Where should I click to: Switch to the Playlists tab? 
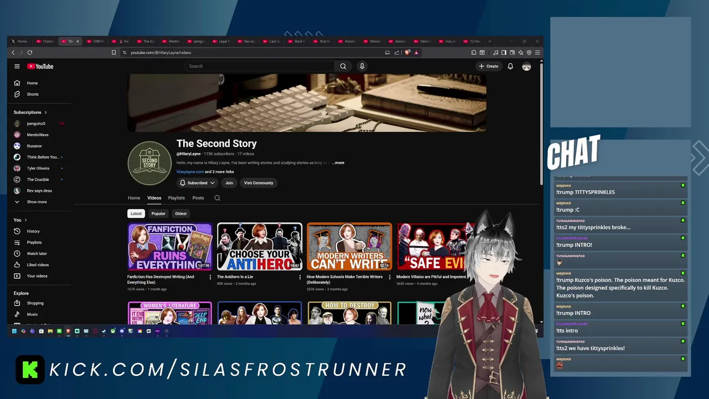(176, 198)
